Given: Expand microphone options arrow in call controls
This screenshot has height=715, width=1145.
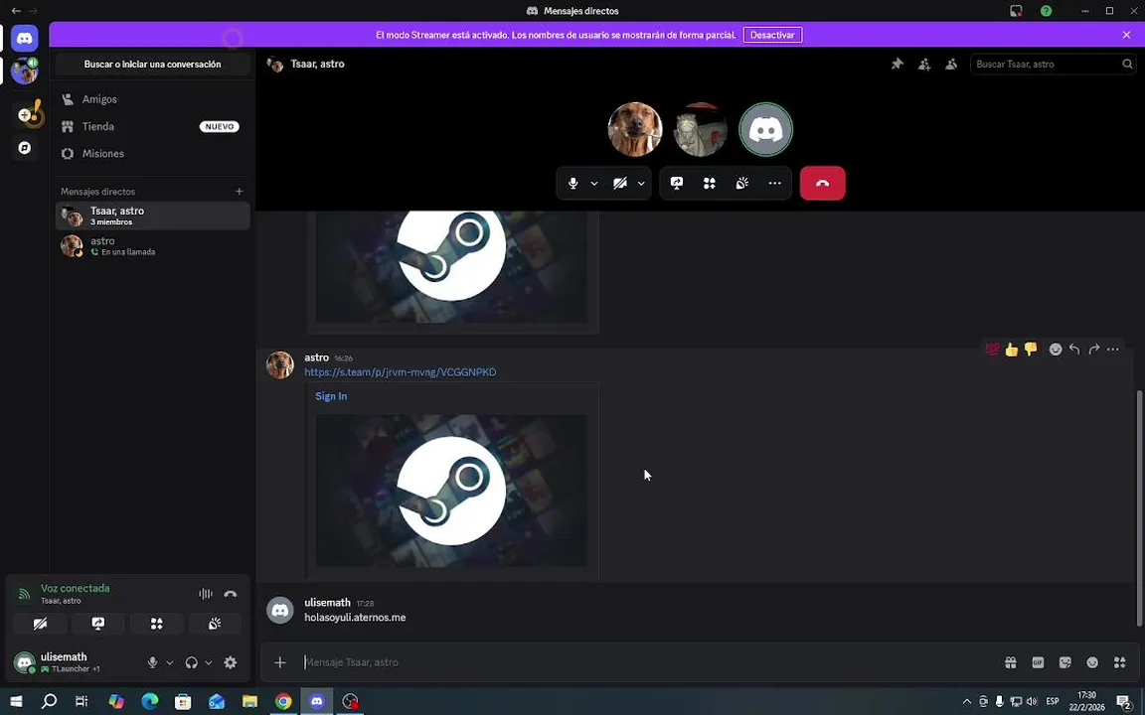Looking at the screenshot, I should pos(594,183).
